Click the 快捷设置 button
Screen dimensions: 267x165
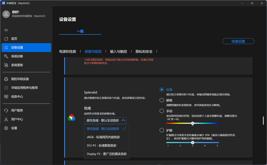tap(238, 41)
